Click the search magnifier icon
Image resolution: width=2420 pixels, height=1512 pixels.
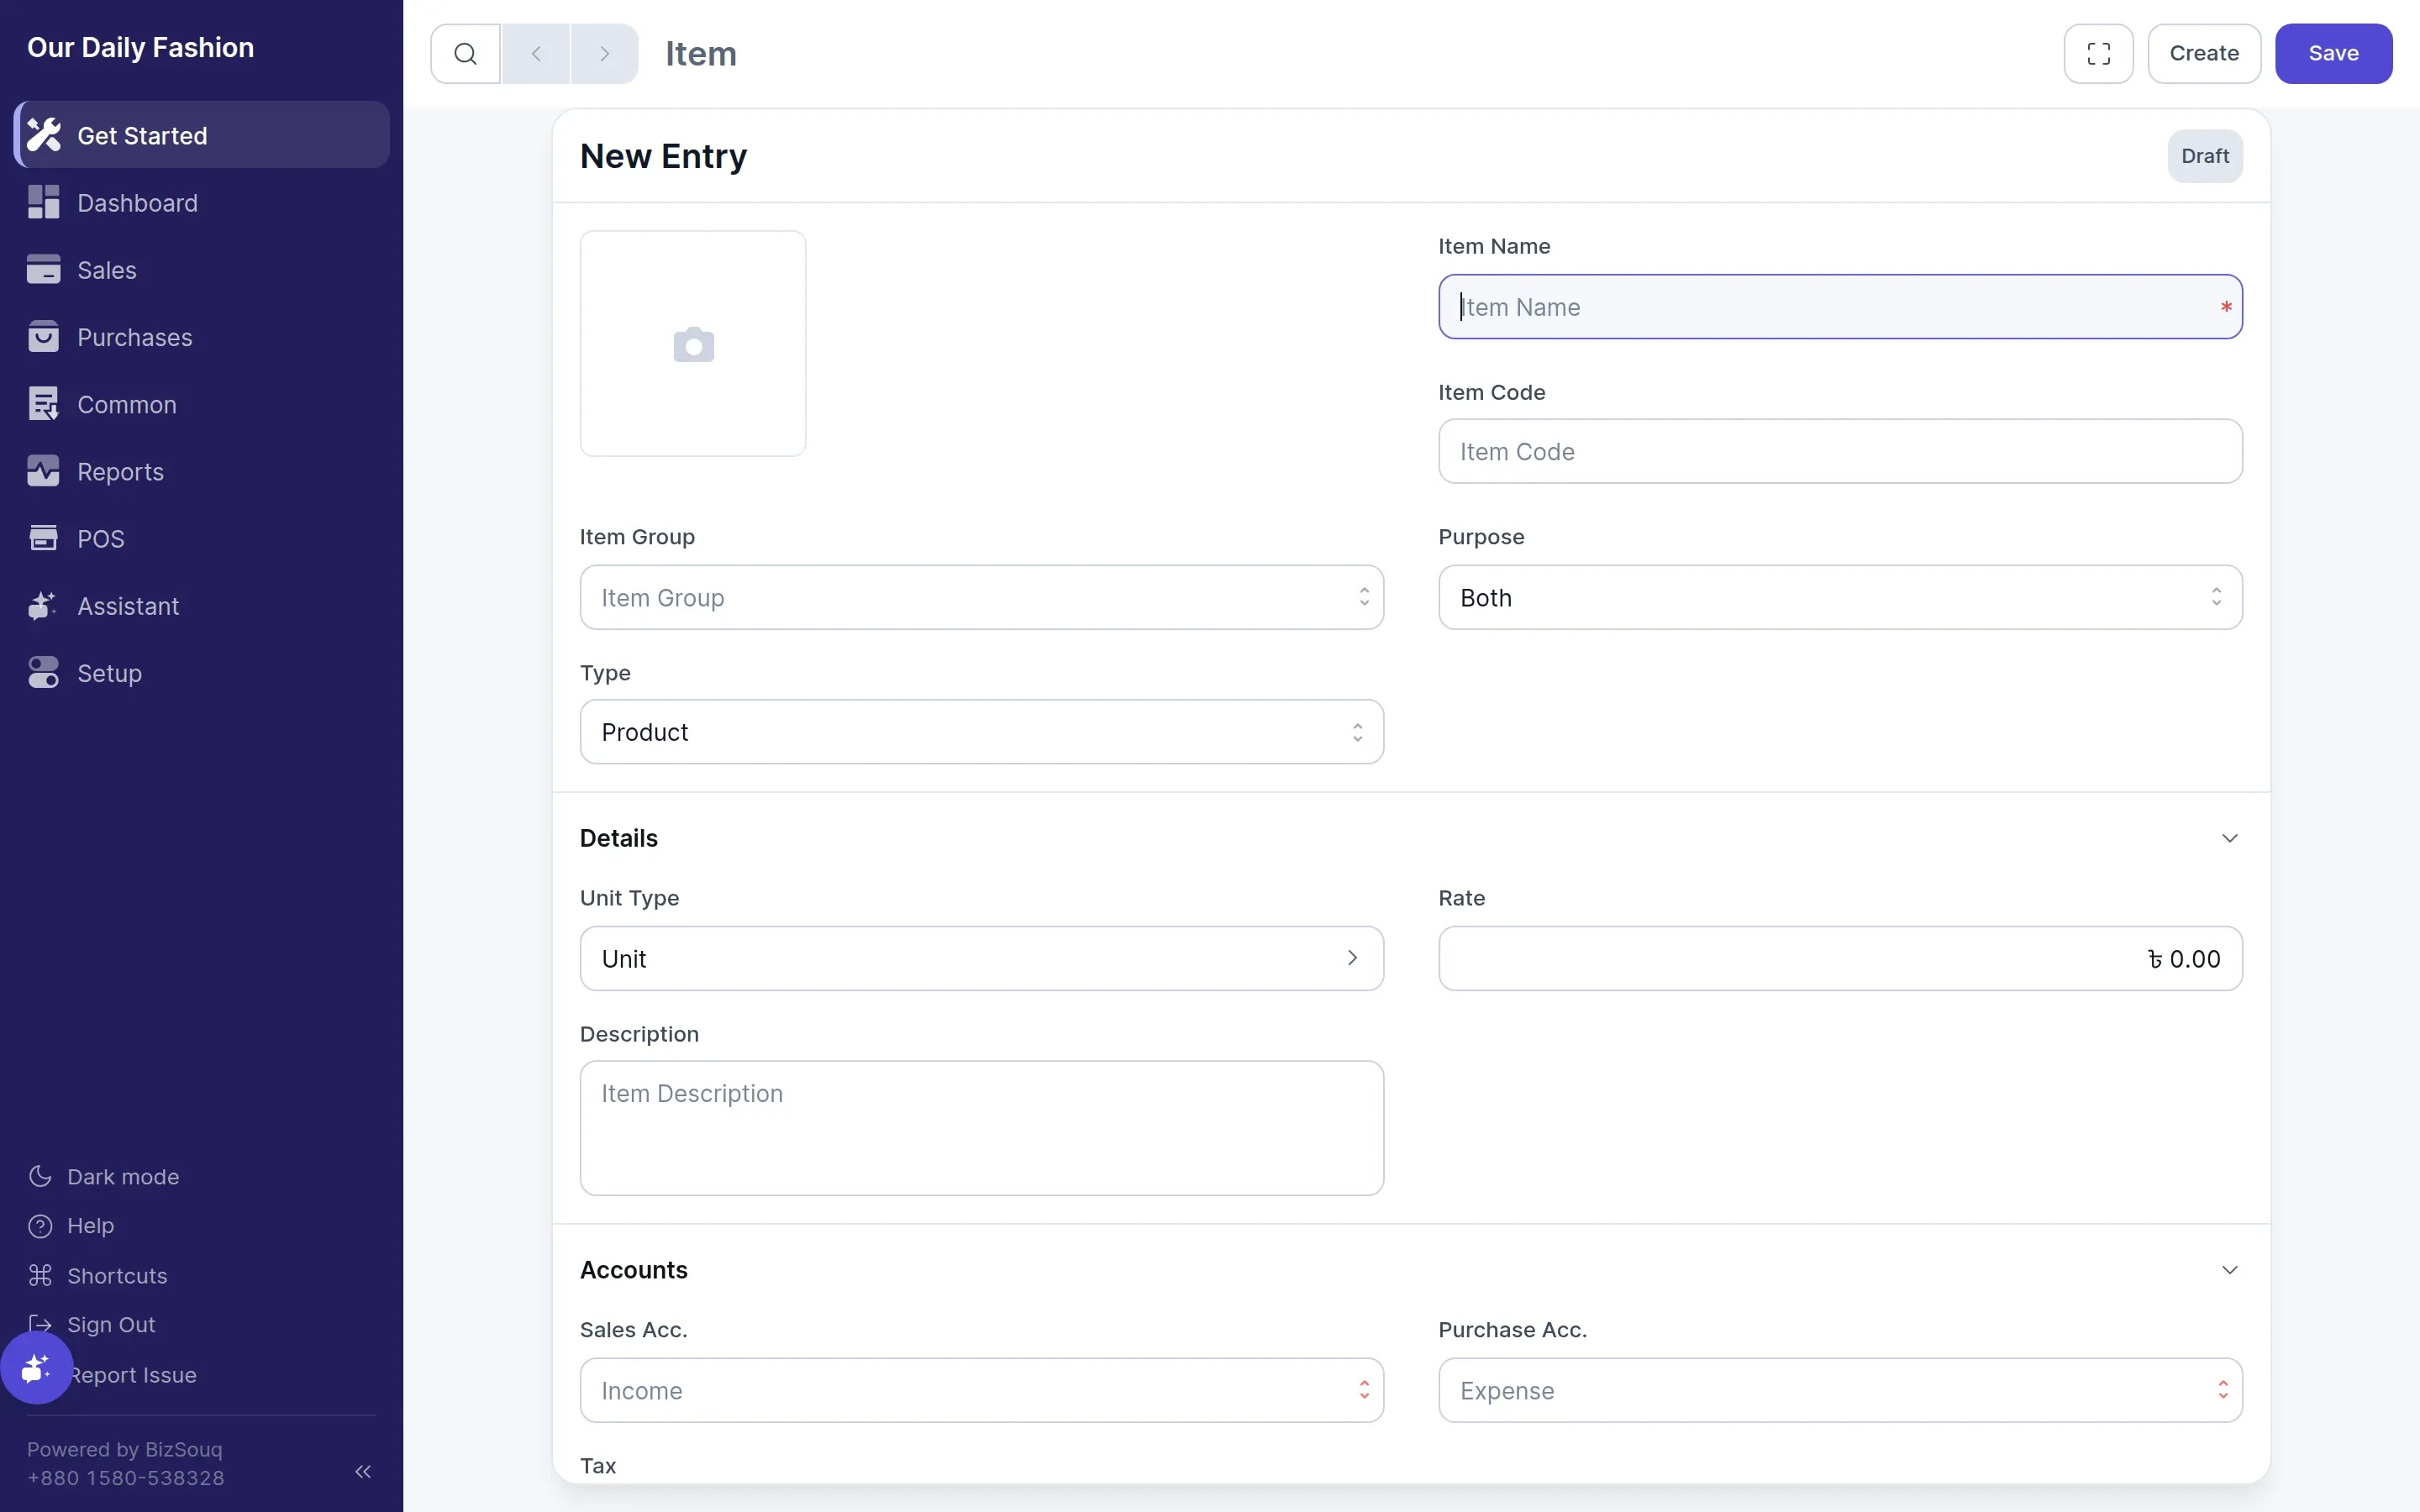[x=465, y=53]
